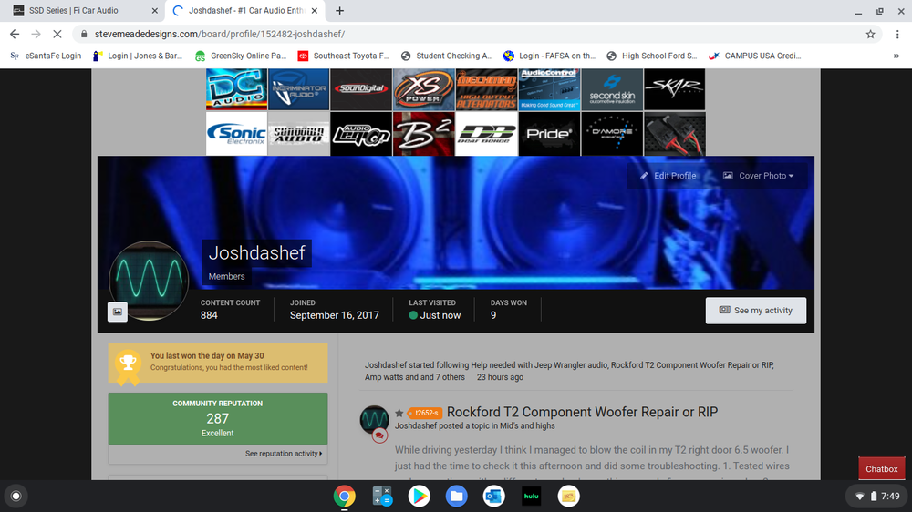Open See reputation activity link
Screen dimensions: 912x512
point(284,454)
